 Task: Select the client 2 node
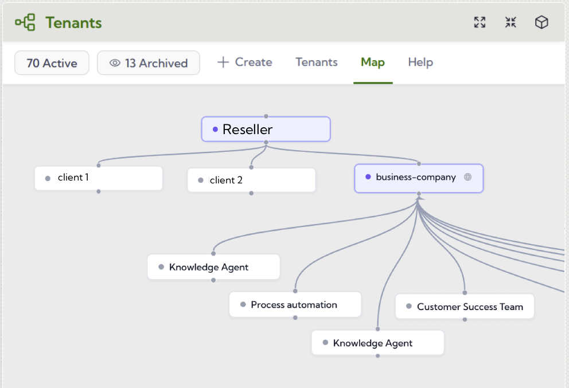251,180
